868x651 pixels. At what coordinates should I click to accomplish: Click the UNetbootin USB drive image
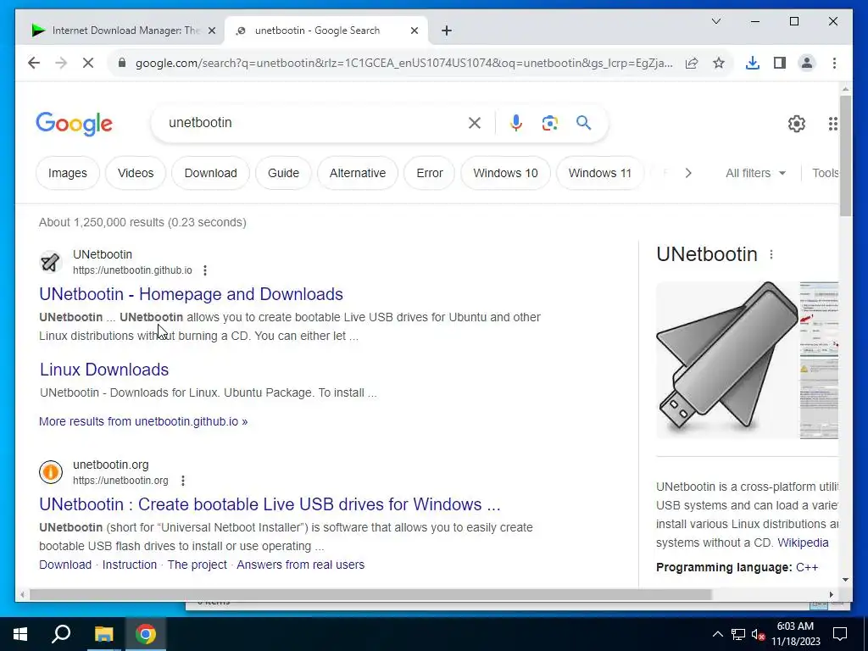click(727, 360)
